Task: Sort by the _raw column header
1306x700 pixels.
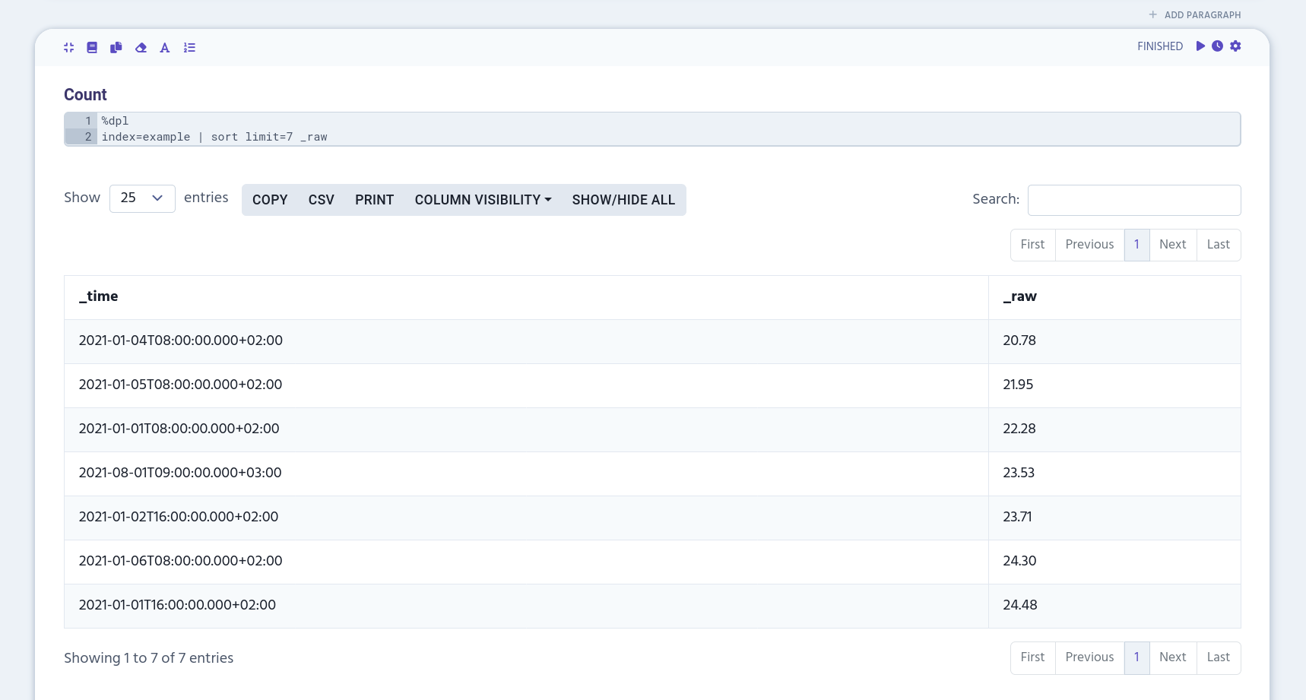Action: pos(1114,297)
